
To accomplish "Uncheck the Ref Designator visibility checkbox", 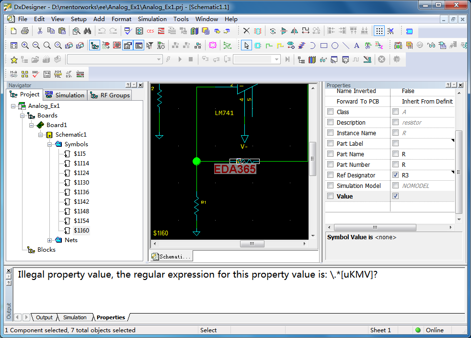I will (x=395, y=175).
